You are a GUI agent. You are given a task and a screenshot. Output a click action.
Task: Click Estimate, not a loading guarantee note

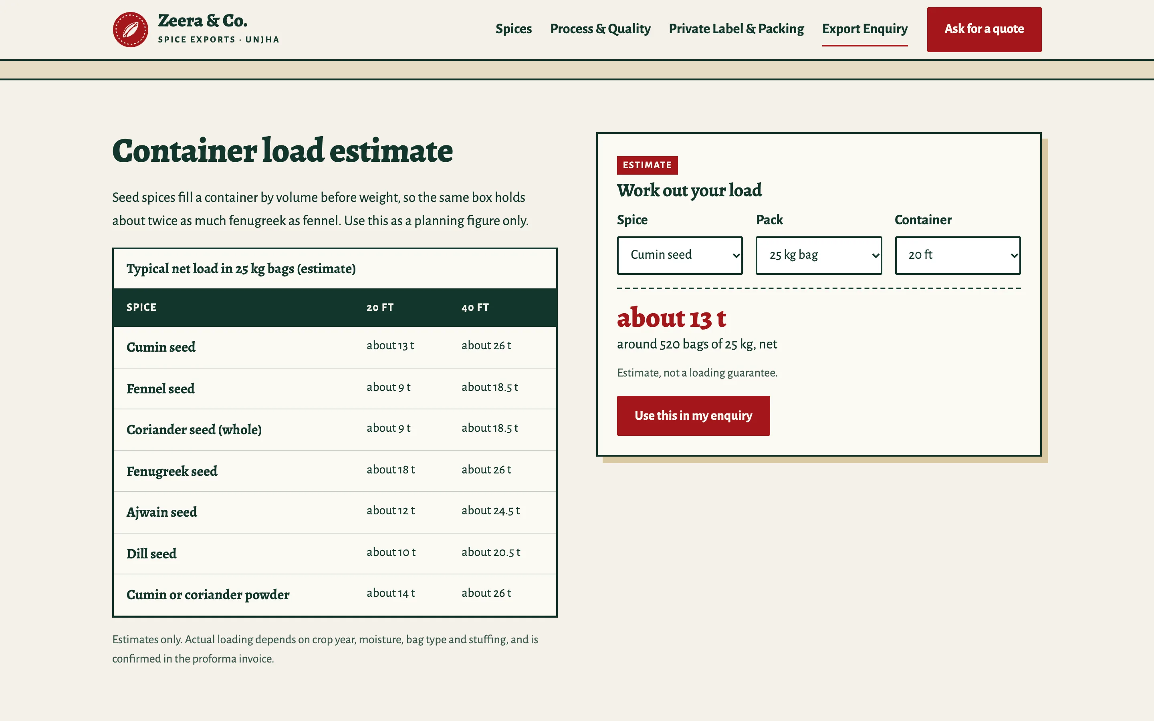pos(697,373)
